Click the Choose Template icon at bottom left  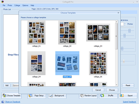tap(4, 95)
